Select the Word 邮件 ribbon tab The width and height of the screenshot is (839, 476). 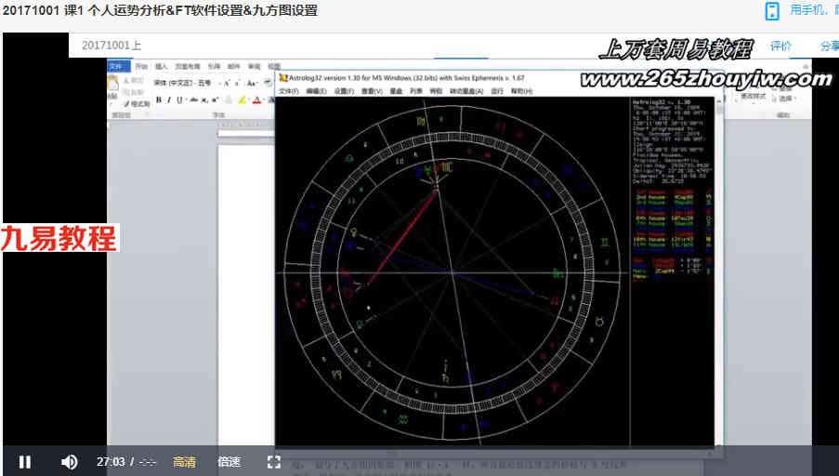point(234,66)
